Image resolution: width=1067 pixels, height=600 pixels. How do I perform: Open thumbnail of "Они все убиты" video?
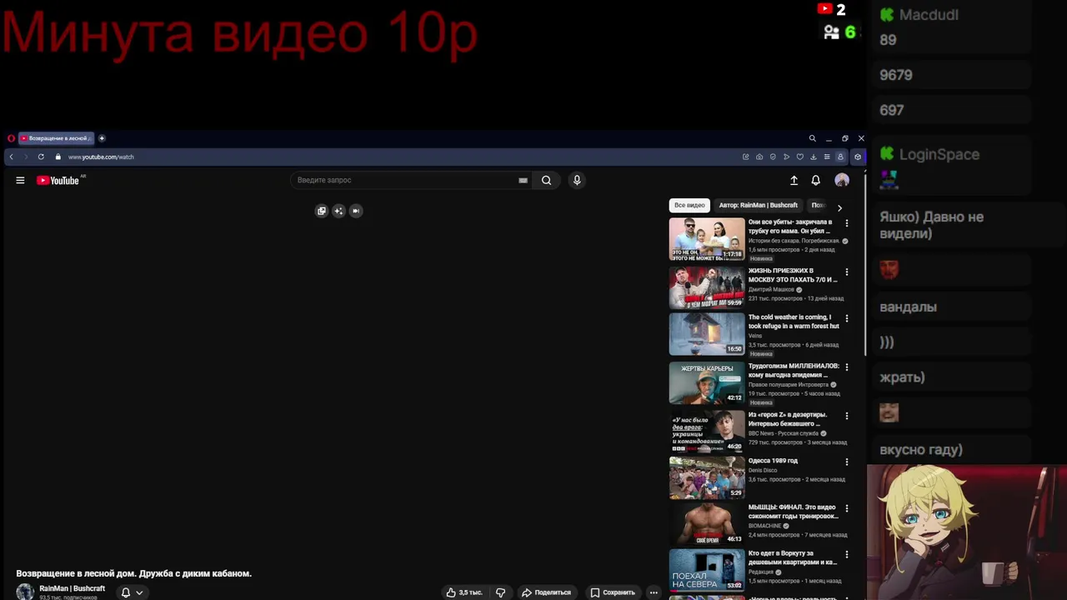click(x=707, y=239)
